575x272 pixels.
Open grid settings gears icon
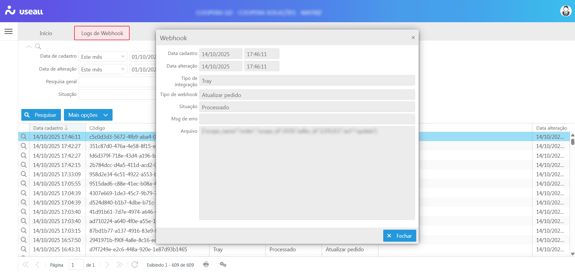click(x=223, y=264)
